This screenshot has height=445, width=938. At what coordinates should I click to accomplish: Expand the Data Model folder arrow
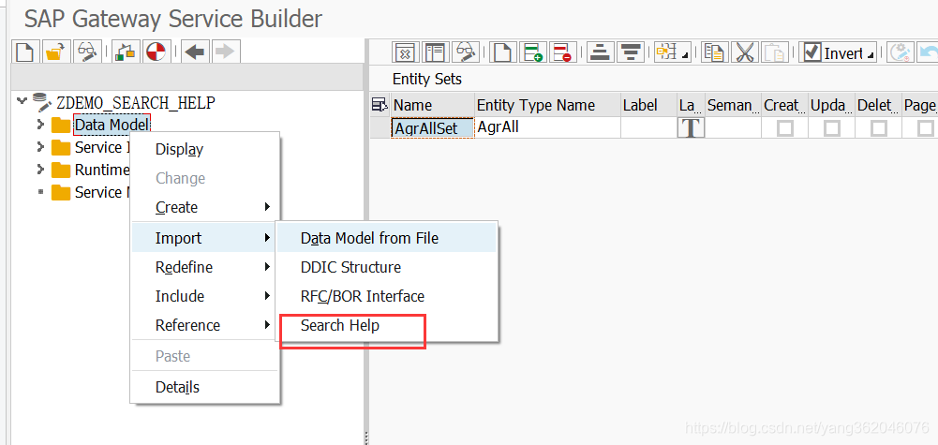coord(40,125)
